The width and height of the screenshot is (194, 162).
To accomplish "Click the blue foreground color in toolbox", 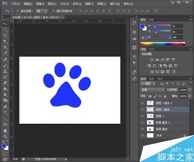I will click(4, 146).
